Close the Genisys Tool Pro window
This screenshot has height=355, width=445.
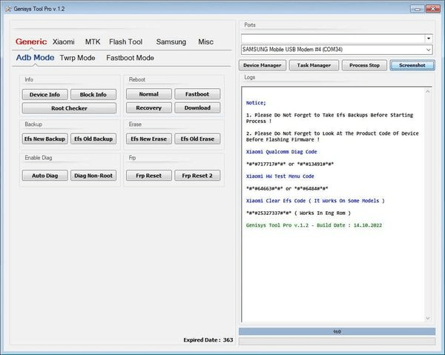tap(433, 9)
